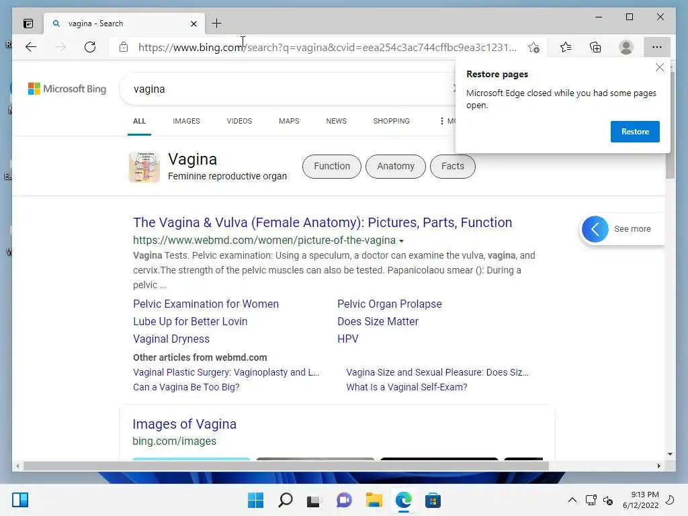Click the Restore button
The image size is (688, 516).
[635, 132]
